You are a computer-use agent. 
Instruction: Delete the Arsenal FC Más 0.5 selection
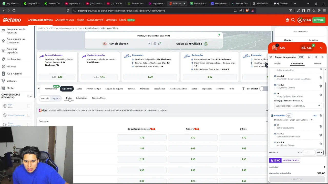pyautogui.click(x=321, y=77)
